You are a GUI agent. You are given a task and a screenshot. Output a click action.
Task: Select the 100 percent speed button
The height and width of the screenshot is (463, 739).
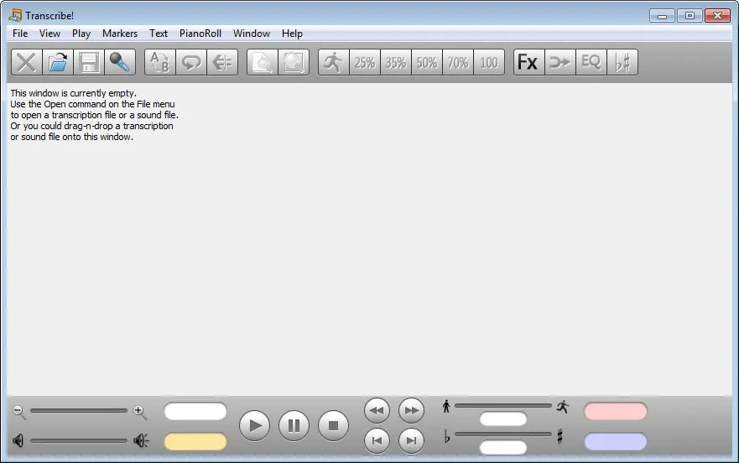(x=489, y=62)
